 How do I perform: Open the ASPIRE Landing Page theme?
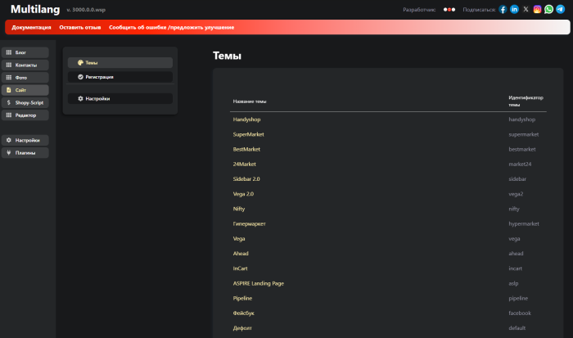click(259, 283)
